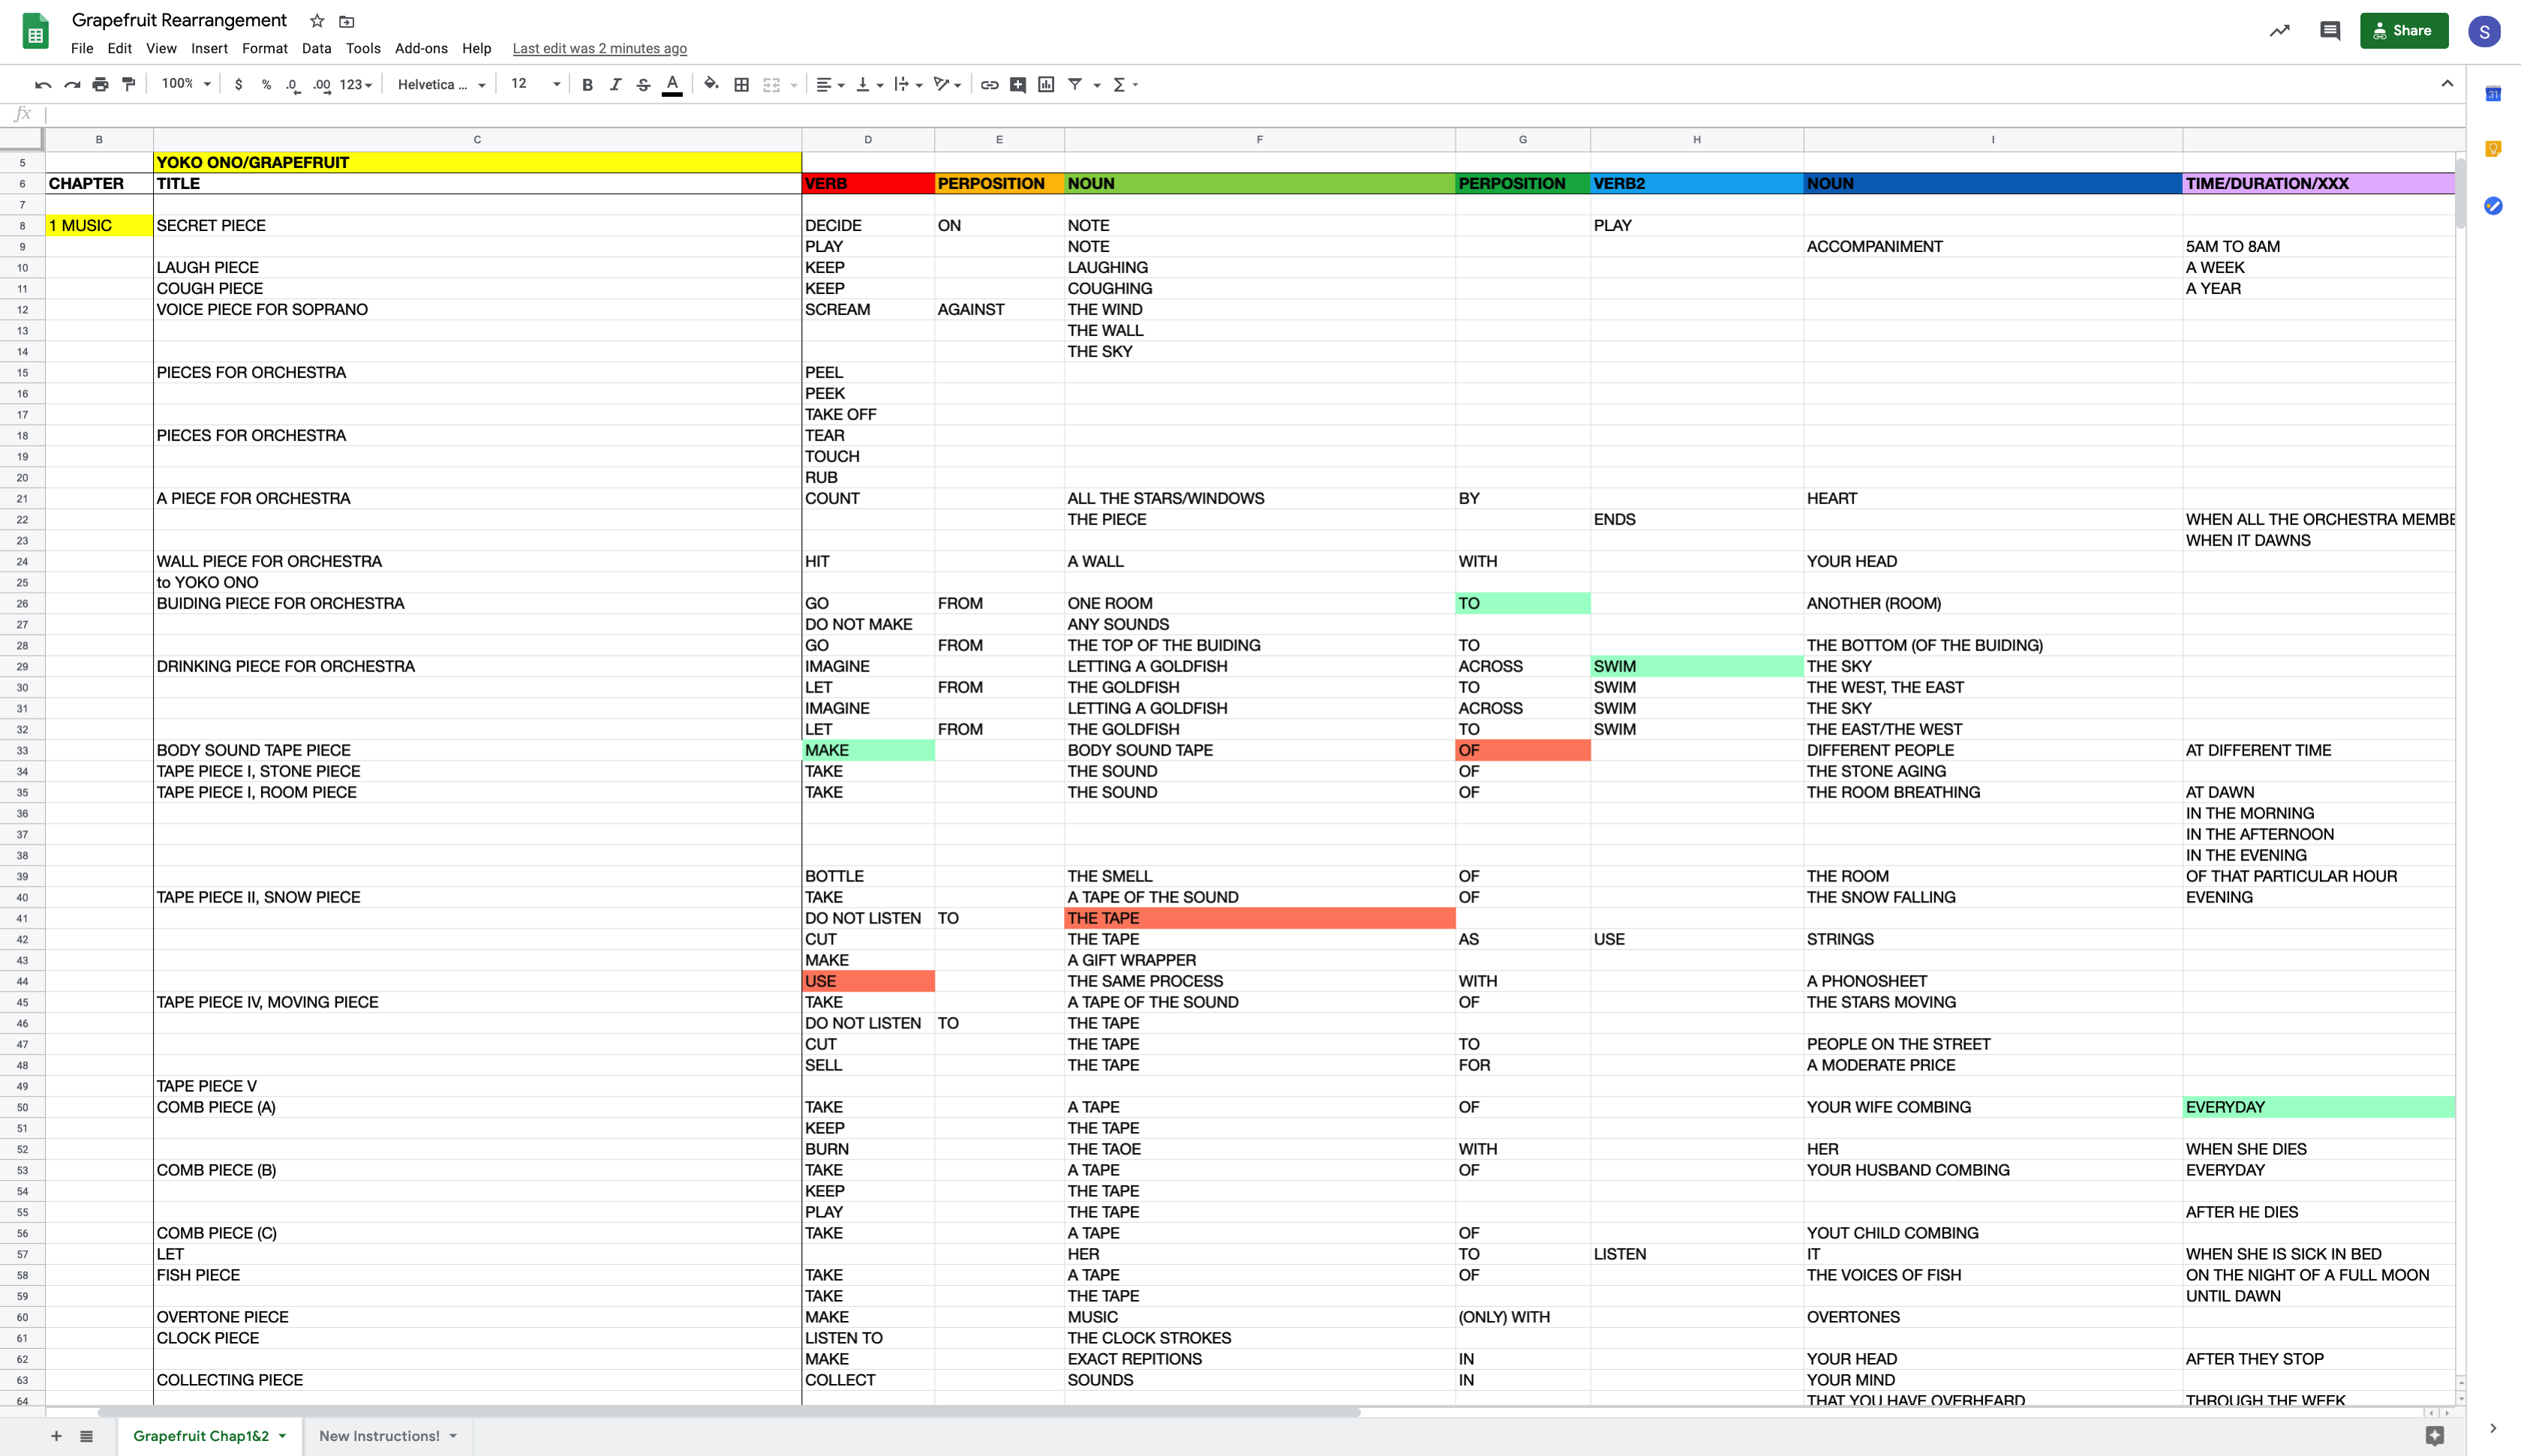The width and height of the screenshot is (2521, 1456).
Task: Click the Explore icon at bottom right
Action: [2435, 1436]
